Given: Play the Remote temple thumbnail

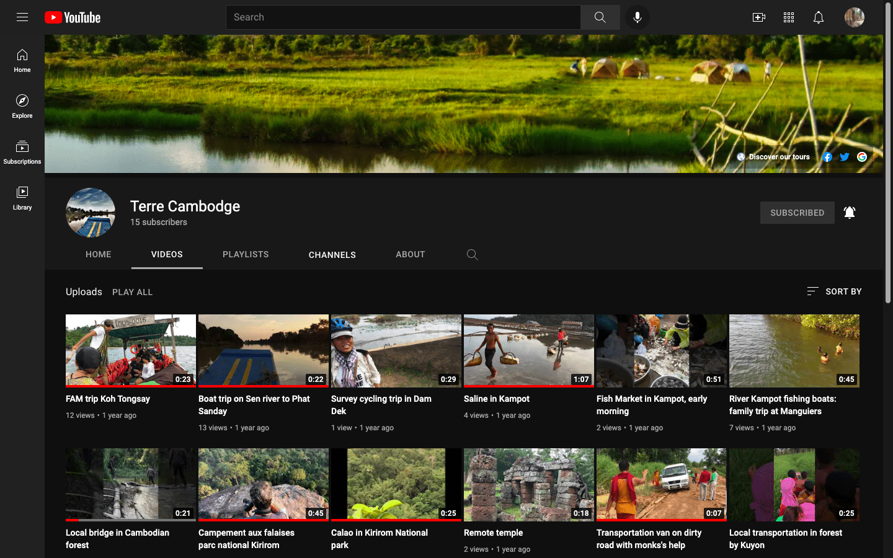Looking at the screenshot, I should pos(529,485).
